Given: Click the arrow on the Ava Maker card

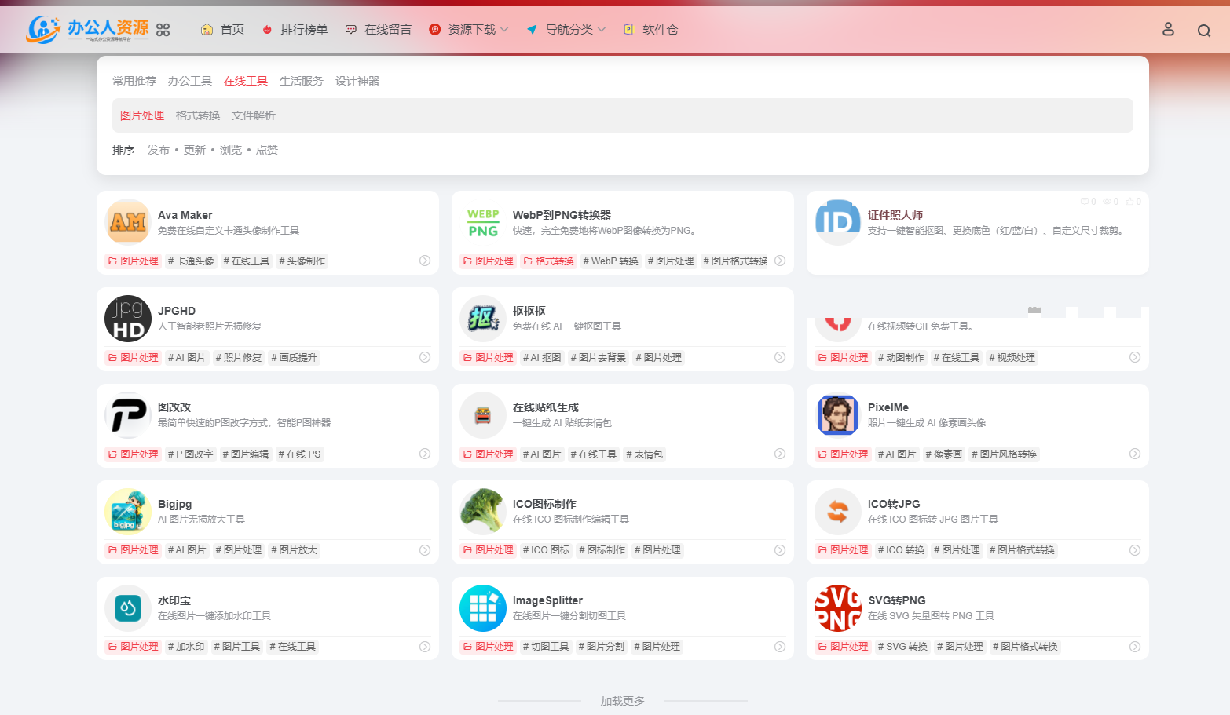Looking at the screenshot, I should (425, 261).
